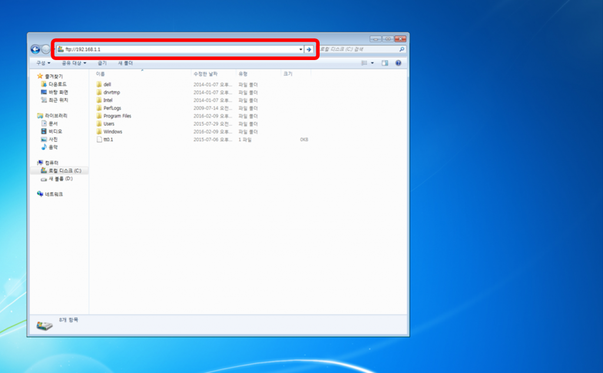Select 새 볼륨 (D:) drive
This screenshot has height=373, width=603.
coord(57,179)
